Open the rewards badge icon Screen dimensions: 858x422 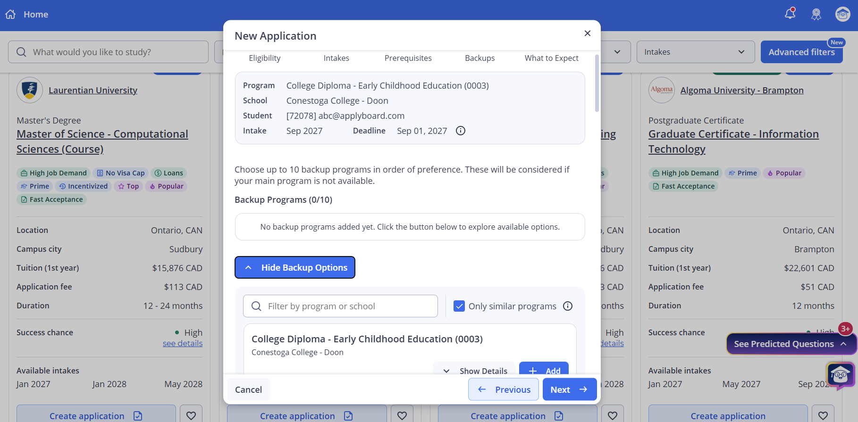(816, 15)
